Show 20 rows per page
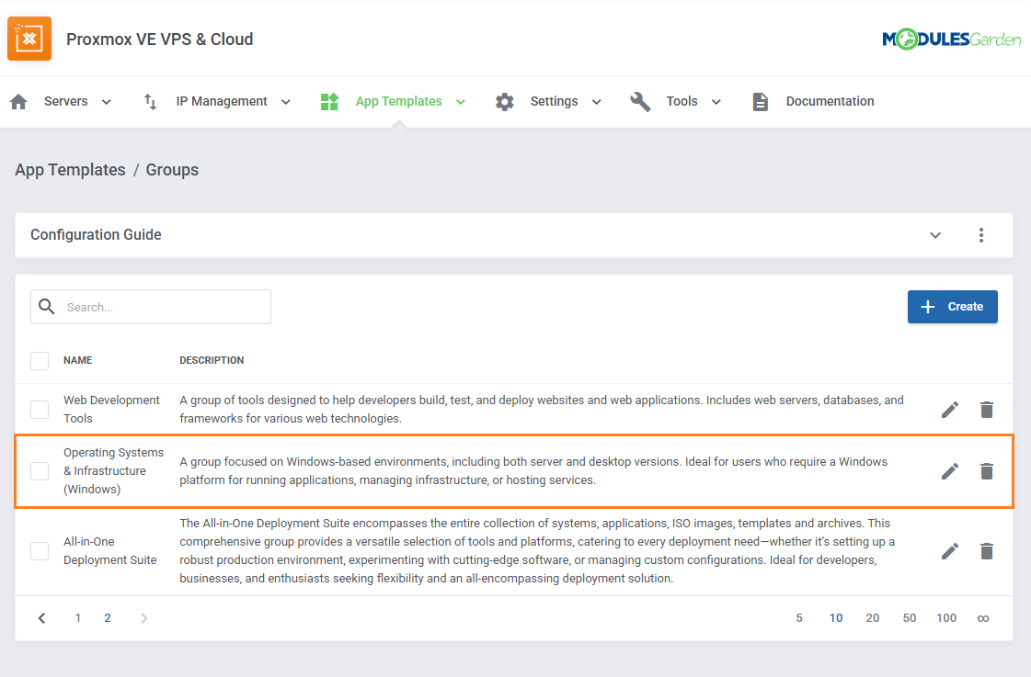This screenshot has height=677, width=1031. click(873, 618)
